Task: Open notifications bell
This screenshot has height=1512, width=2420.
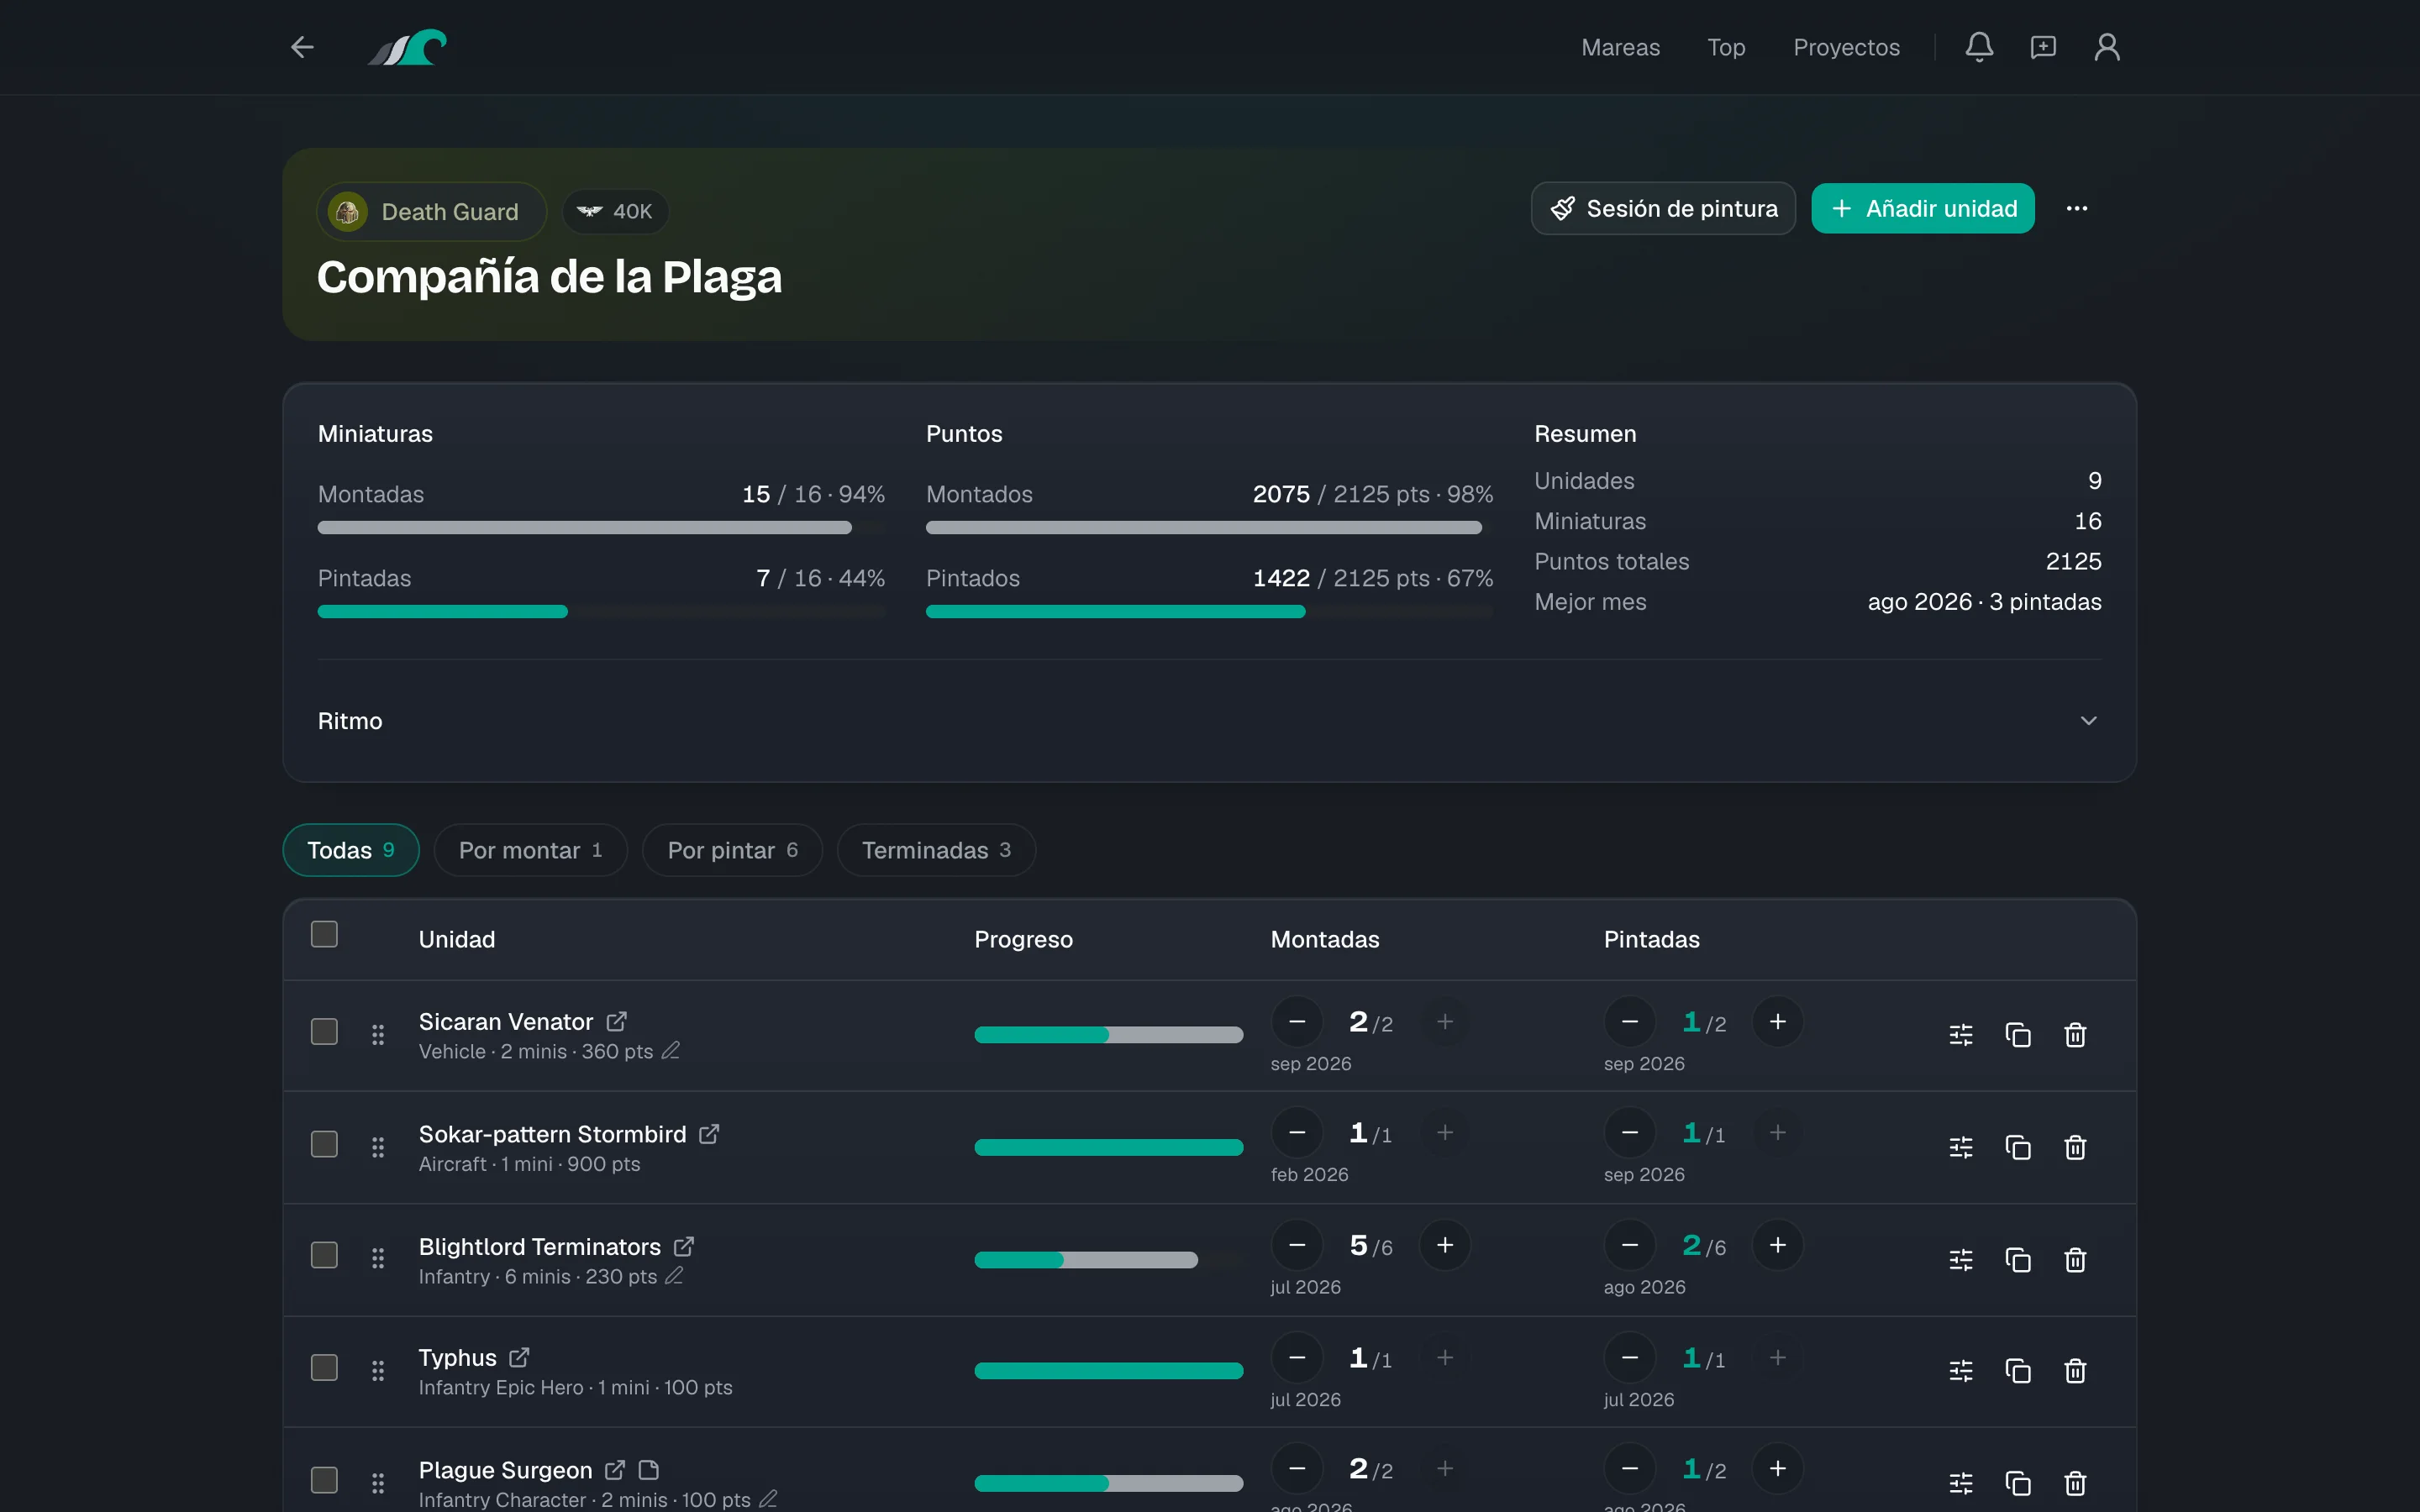Action: pyautogui.click(x=1979, y=47)
